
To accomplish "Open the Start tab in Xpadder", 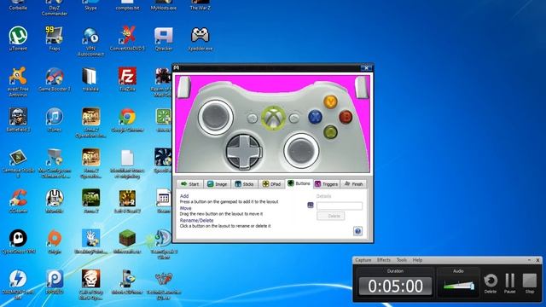I will click(x=189, y=184).
